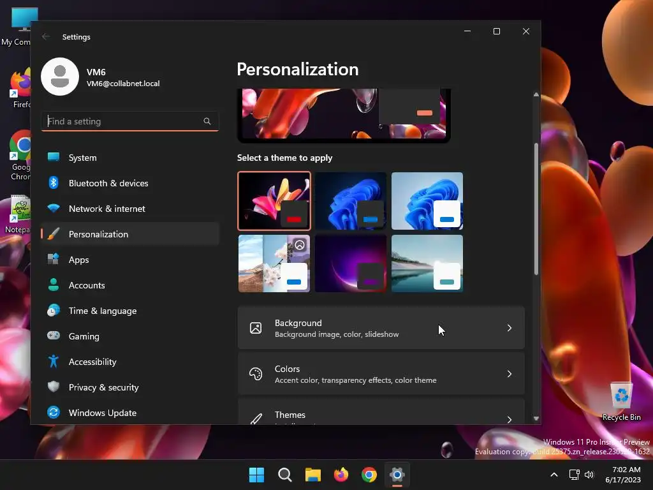
Task: Click the search magnifier in Find a setting
Action: coord(207,121)
